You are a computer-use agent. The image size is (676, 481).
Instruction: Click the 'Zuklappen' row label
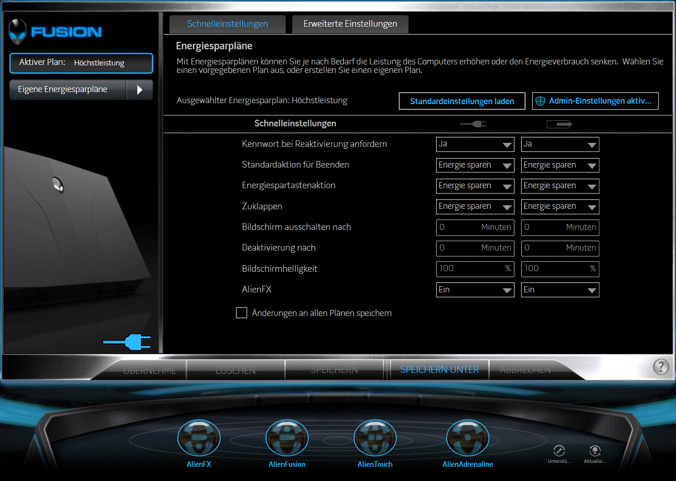pyautogui.click(x=262, y=207)
